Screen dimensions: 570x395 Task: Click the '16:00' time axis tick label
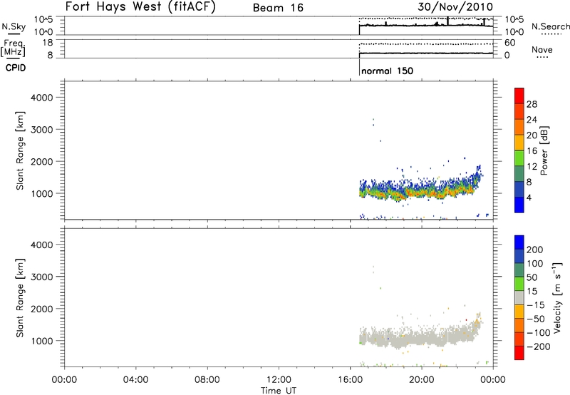click(350, 380)
